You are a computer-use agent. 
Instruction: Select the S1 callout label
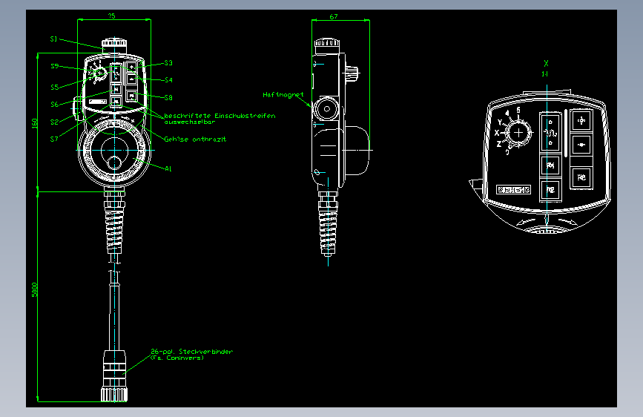pos(53,39)
